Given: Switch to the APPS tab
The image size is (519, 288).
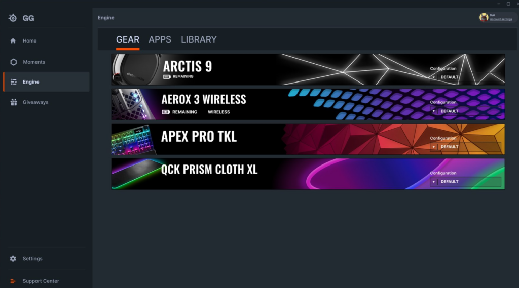Looking at the screenshot, I should click(160, 39).
